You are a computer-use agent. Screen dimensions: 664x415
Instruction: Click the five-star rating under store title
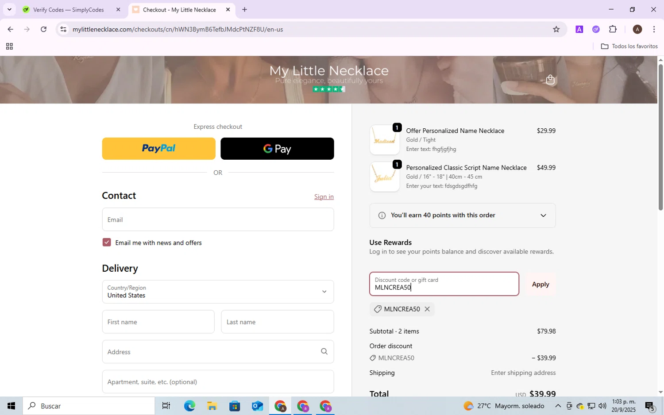(328, 89)
